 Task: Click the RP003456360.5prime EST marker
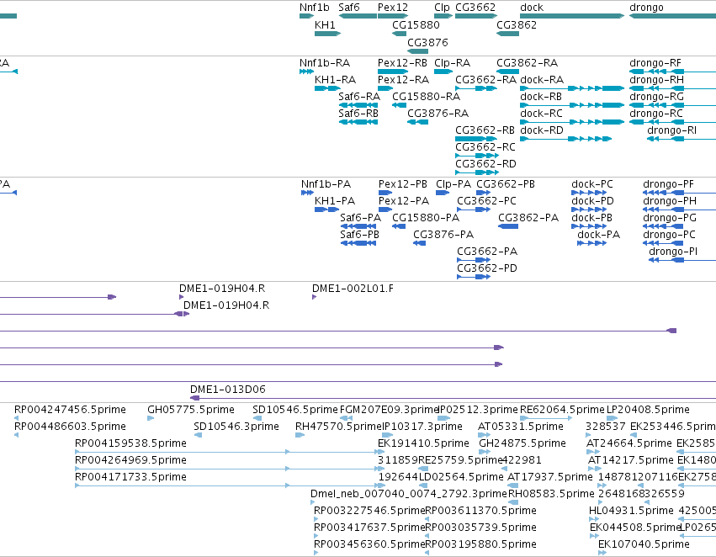316,554
